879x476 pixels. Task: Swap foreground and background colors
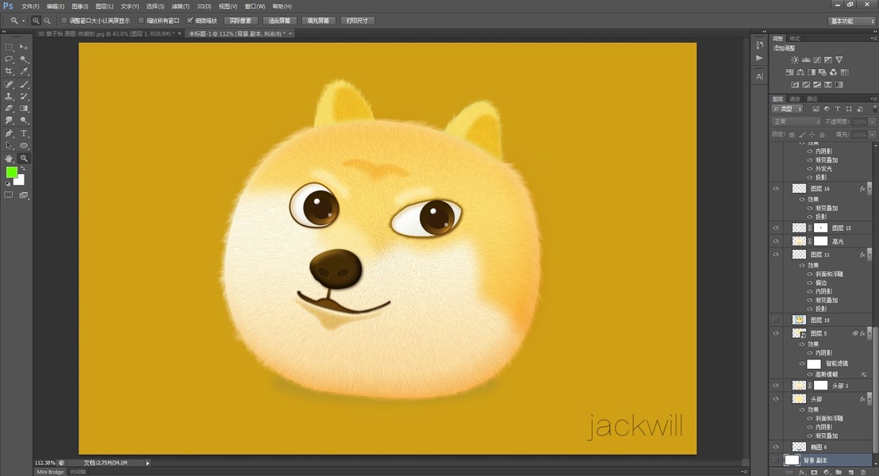coord(22,169)
